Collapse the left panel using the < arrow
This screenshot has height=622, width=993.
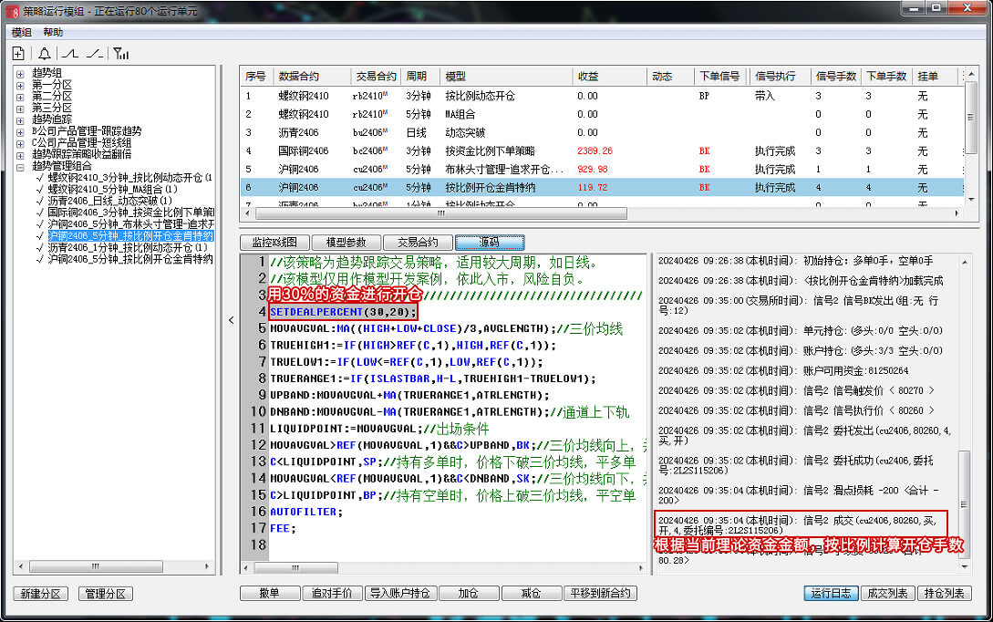click(231, 320)
